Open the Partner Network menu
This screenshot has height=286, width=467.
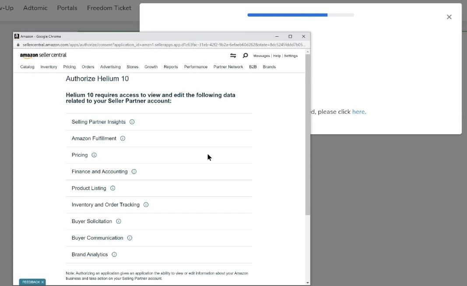tap(228, 67)
